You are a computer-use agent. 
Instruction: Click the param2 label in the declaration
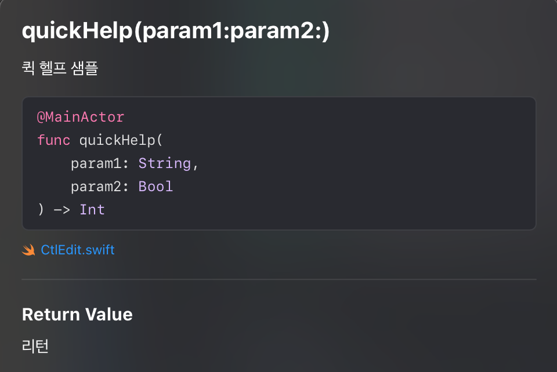(96, 187)
